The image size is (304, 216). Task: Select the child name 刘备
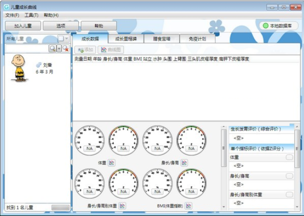(47, 65)
